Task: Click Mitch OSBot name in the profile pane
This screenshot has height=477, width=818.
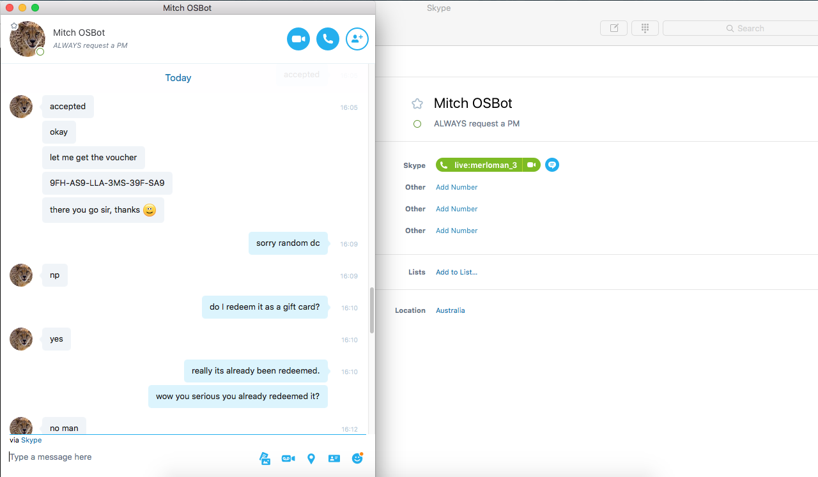Action: [473, 103]
